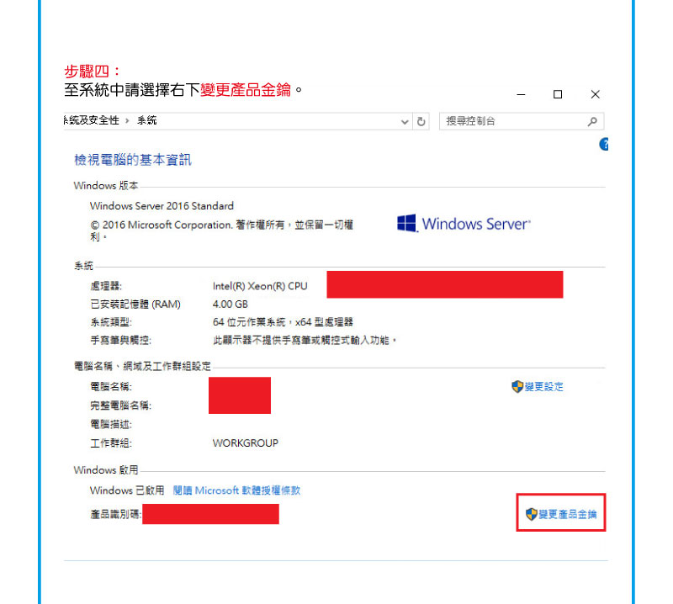Close the system window
The image size is (673, 604).
pyautogui.click(x=595, y=94)
